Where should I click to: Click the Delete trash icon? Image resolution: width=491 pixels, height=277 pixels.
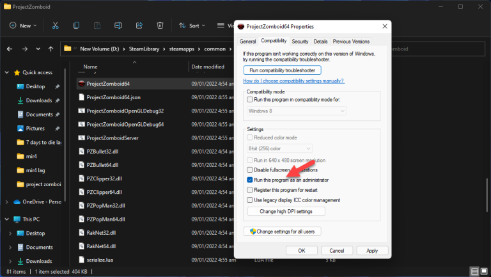(160, 26)
